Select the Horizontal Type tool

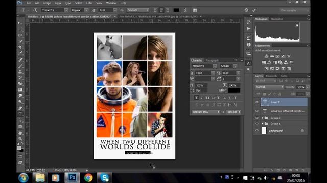[x=20, y=114]
